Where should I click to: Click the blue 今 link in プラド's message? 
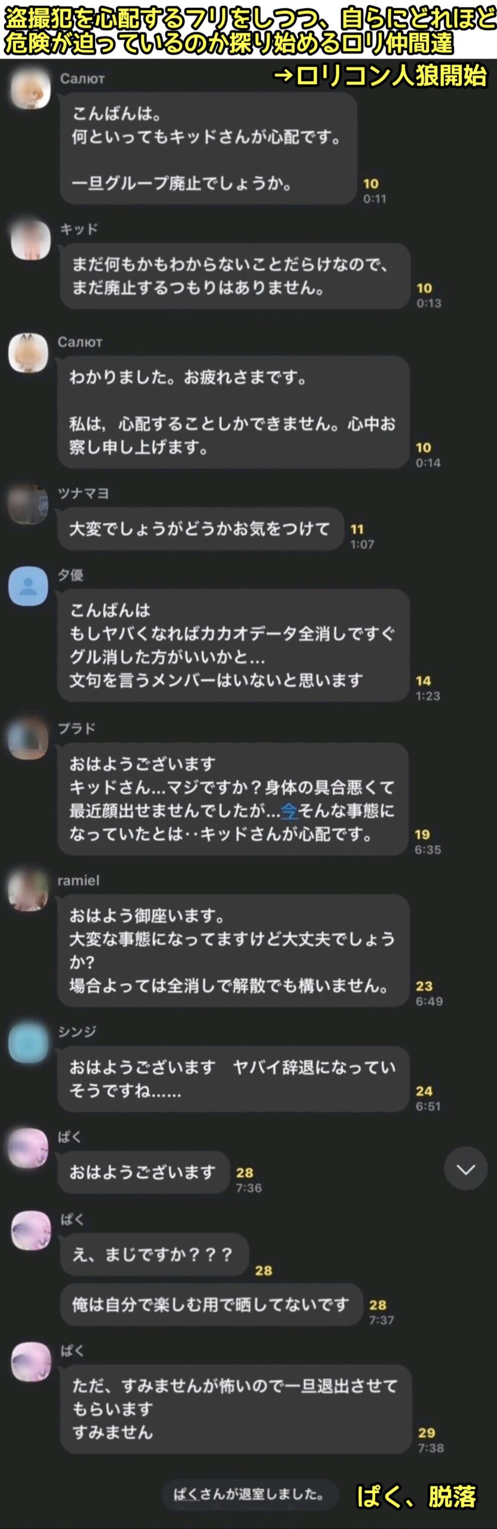pyautogui.click(x=289, y=810)
